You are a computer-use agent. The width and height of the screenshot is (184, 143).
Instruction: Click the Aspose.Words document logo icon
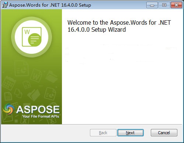coord(32,37)
